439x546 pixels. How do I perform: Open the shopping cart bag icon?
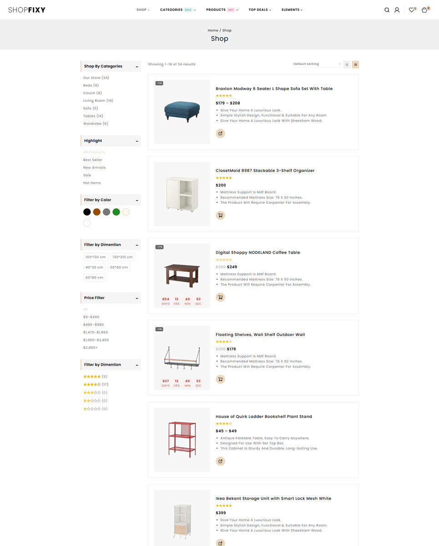[424, 10]
